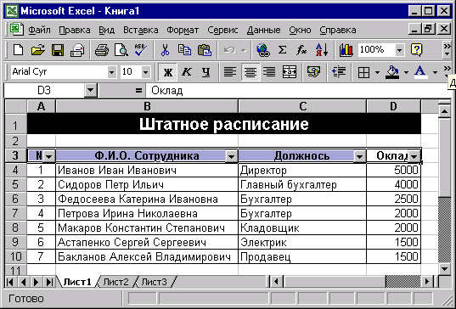Switch to Лист2 sheet tab
456x309 pixels.
(x=115, y=282)
